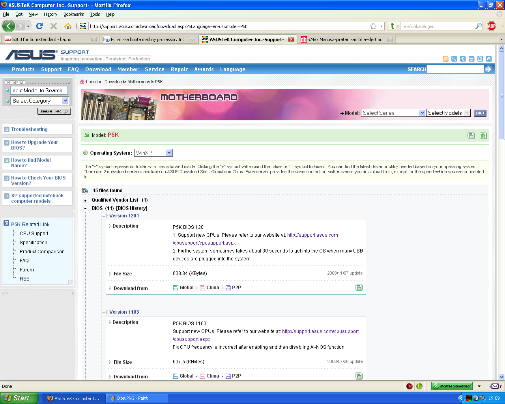Switch to 'Pc vil ikke boote' tab

(x=149, y=39)
